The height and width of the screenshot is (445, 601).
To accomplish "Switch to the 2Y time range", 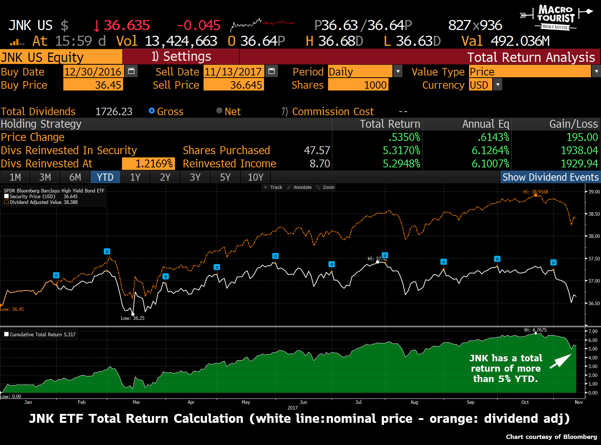I will 165,177.
